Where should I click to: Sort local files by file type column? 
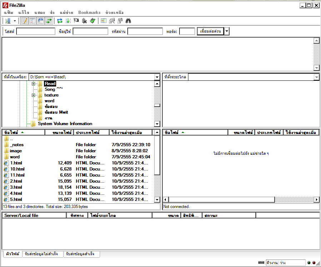[91, 133]
